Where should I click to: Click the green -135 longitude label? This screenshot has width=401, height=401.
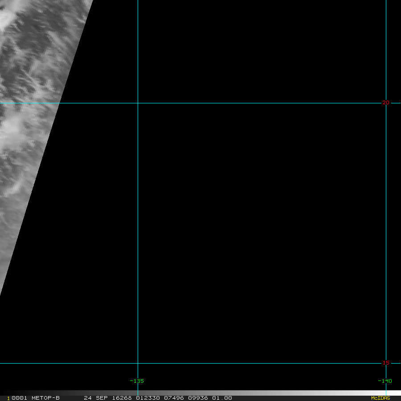point(137,381)
